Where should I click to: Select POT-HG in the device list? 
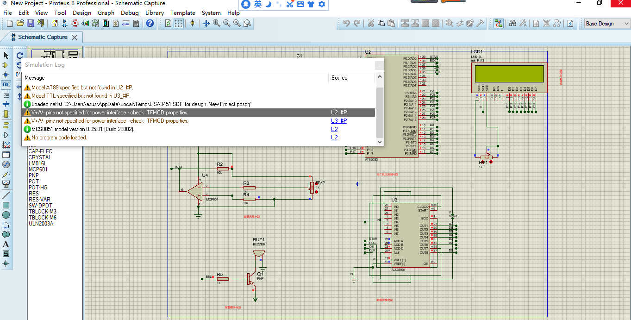[38, 188]
